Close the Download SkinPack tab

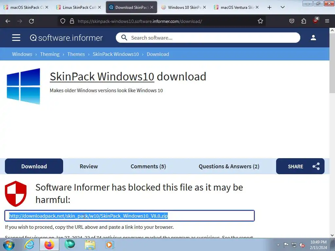[152, 8]
